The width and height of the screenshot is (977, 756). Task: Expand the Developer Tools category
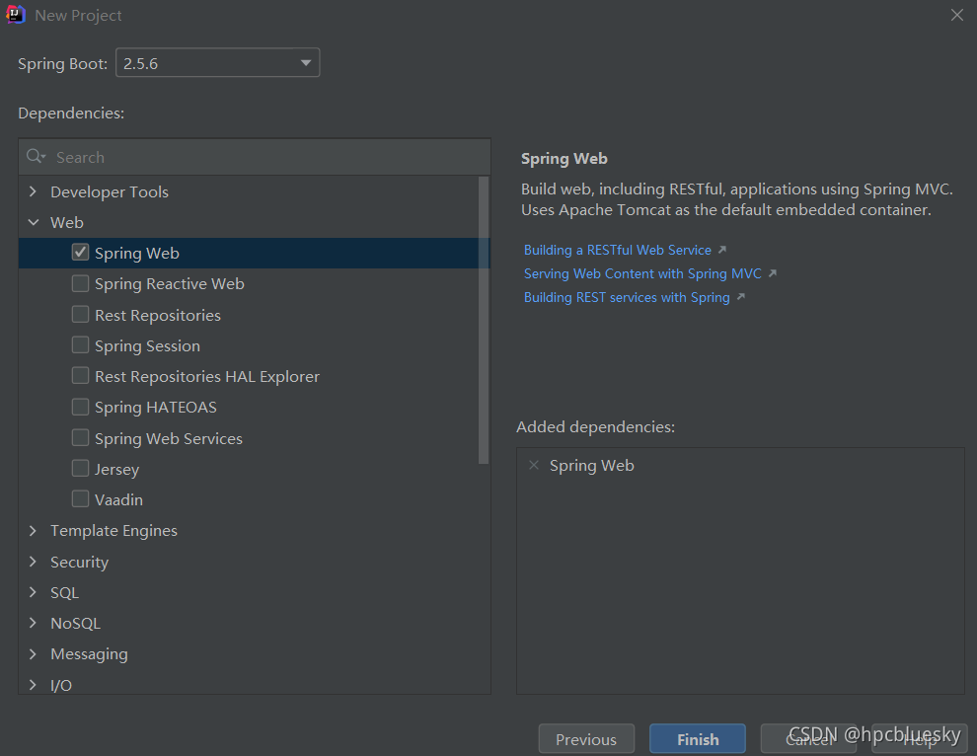point(33,191)
